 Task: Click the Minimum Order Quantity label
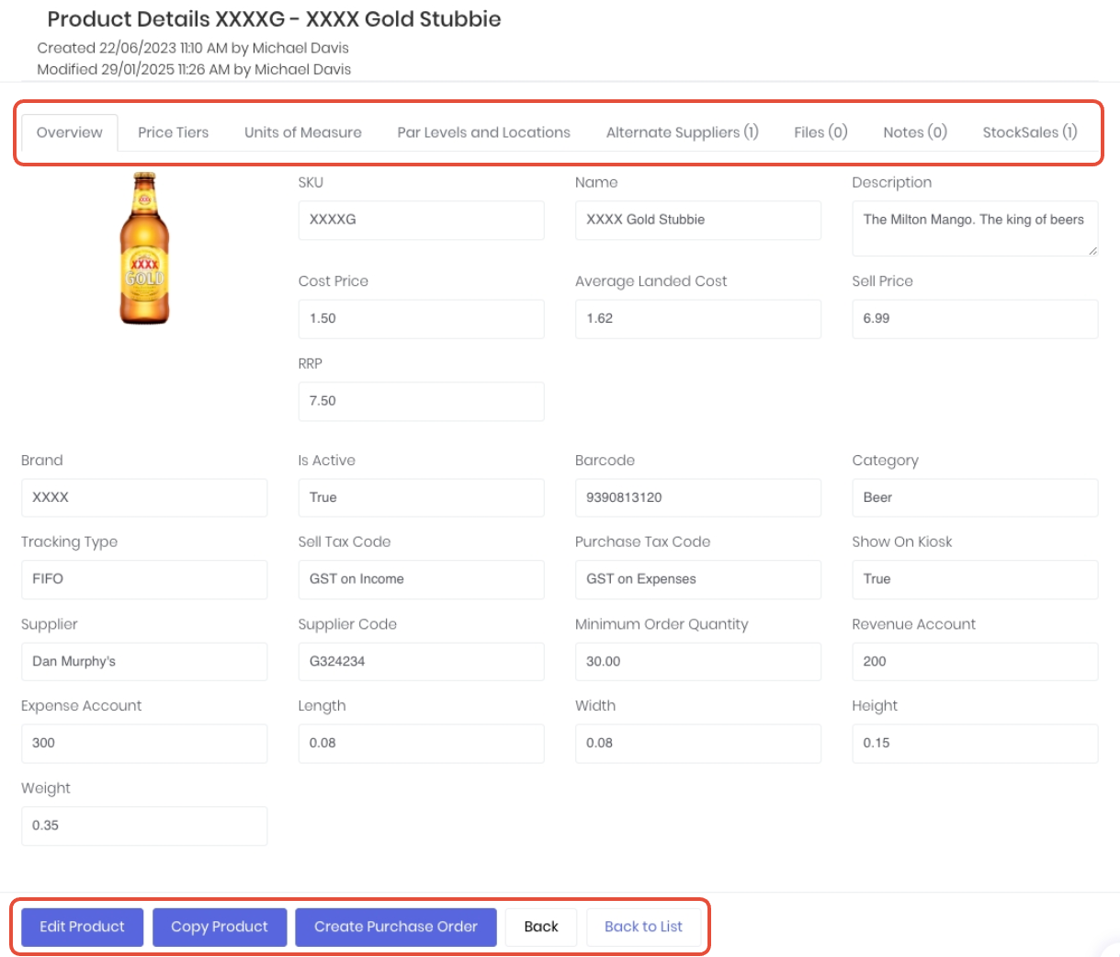(x=662, y=624)
